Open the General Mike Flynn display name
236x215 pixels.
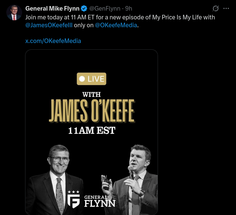pyautogui.click(x=52, y=8)
